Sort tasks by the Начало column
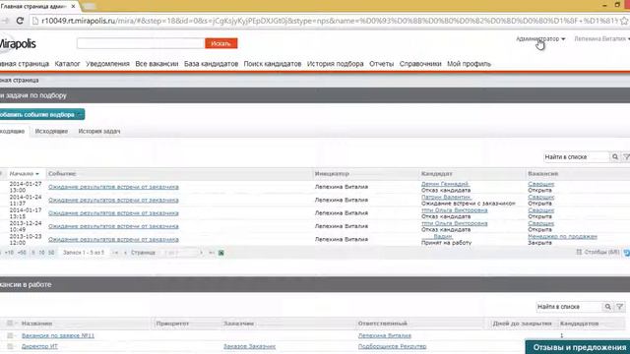Viewport: 630px width, 354px height. [x=25, y=174]
